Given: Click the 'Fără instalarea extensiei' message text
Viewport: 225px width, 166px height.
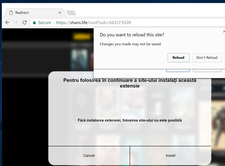Looking at the screenshot, I should [x=130, y=120].
